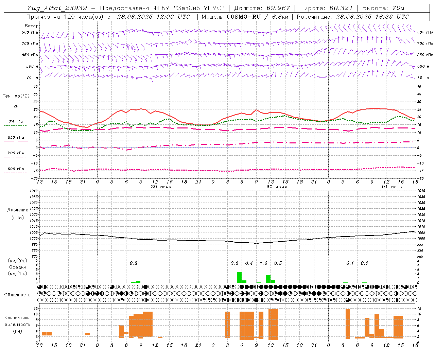Click the 1.6 precipitation amount value

(263, 263)
